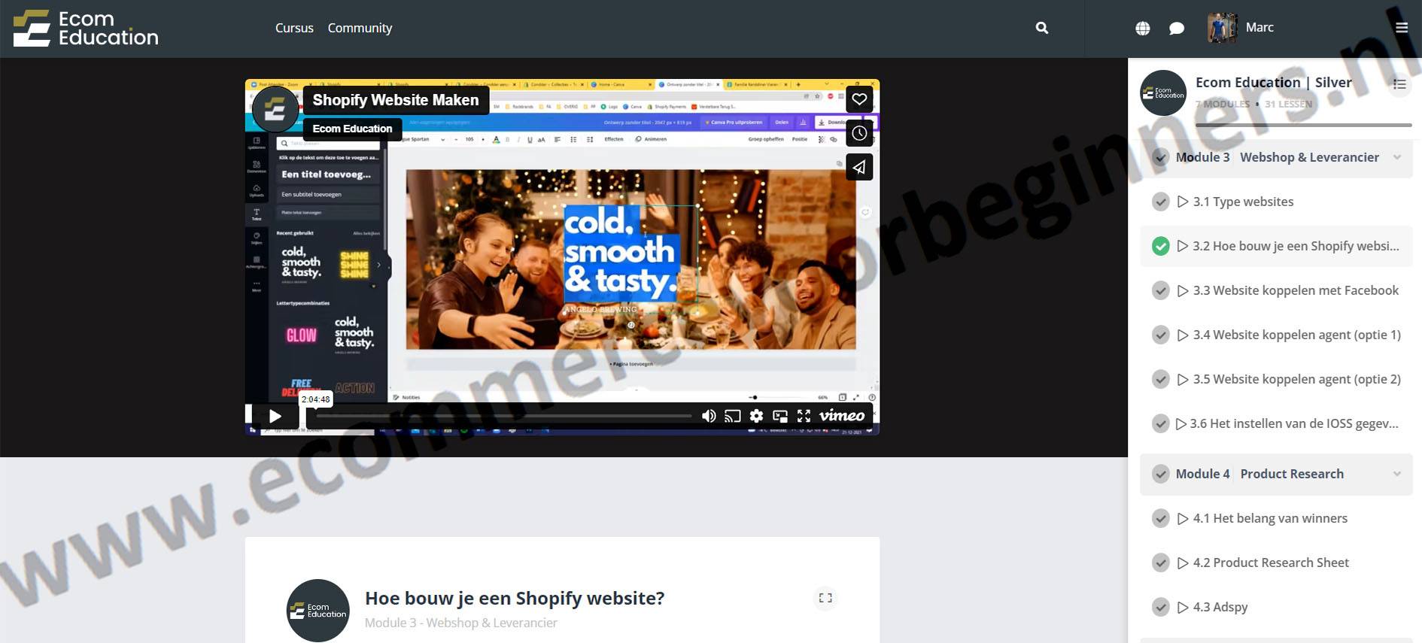Toggle completion check for 4.3 Adspy

pos(1161,607)
